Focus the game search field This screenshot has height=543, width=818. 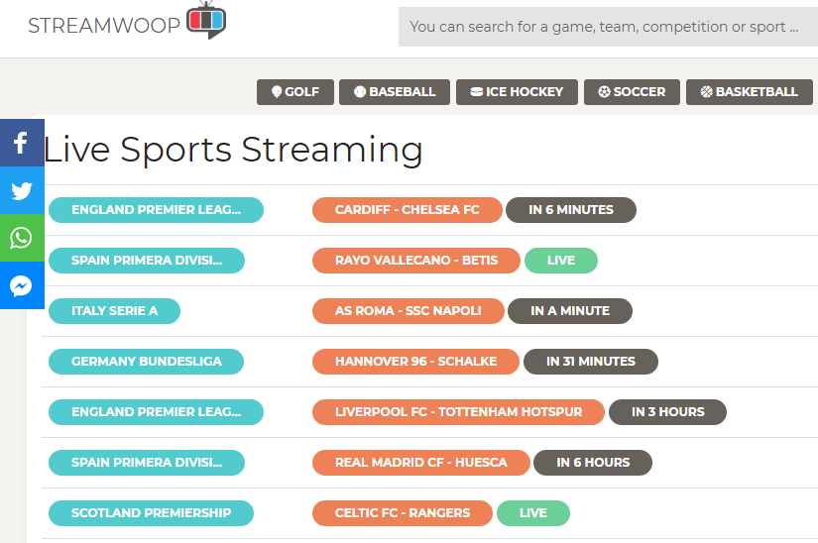coord(608,27)
